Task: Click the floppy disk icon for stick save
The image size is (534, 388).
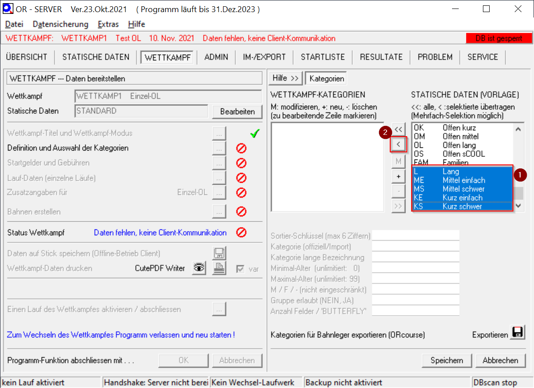Action: click(x=219, y=254)
